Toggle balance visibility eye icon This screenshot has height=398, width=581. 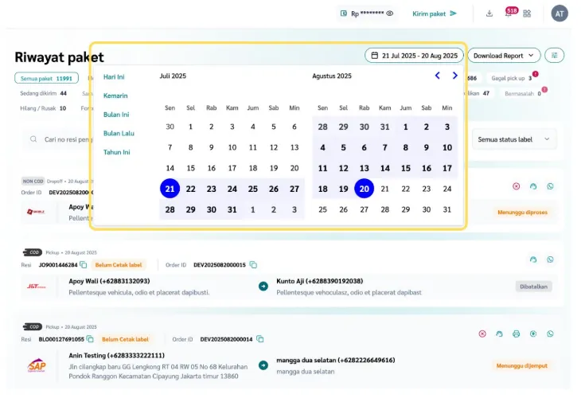point(390,14)
